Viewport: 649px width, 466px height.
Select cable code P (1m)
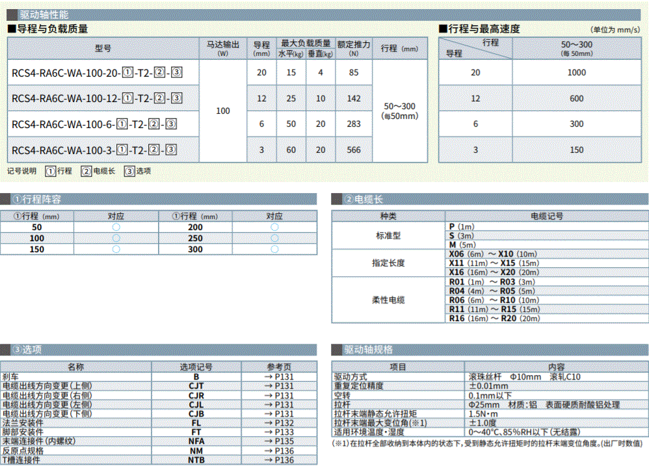pyautogui.click(x=462, y=227)
